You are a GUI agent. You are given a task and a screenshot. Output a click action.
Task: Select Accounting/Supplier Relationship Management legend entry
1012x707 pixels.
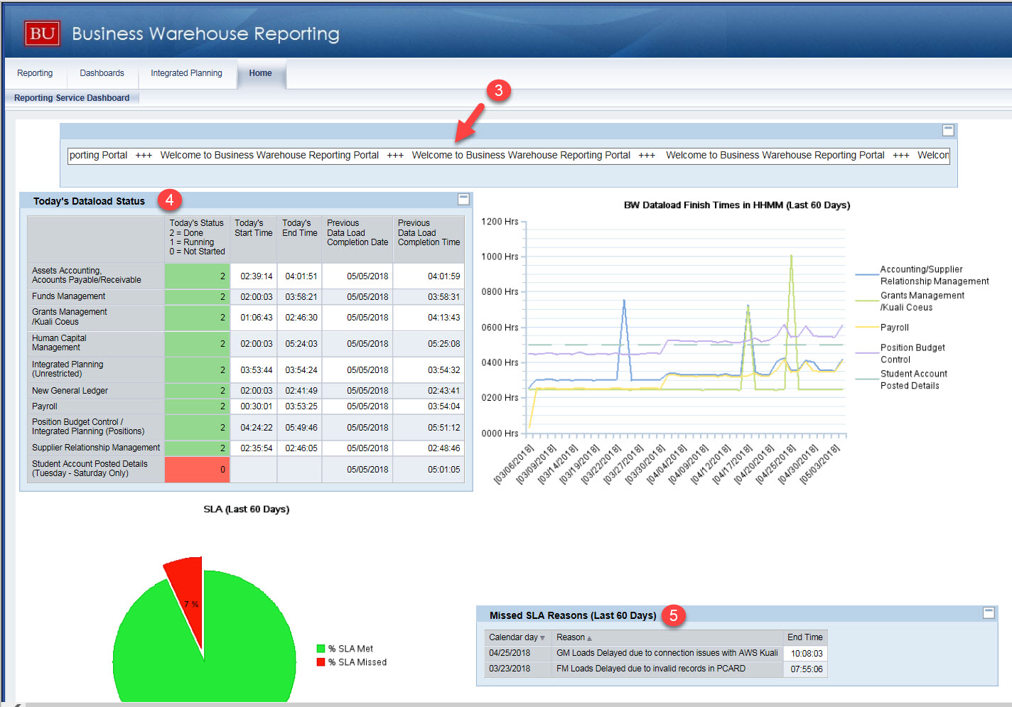(x=922, y=275)
